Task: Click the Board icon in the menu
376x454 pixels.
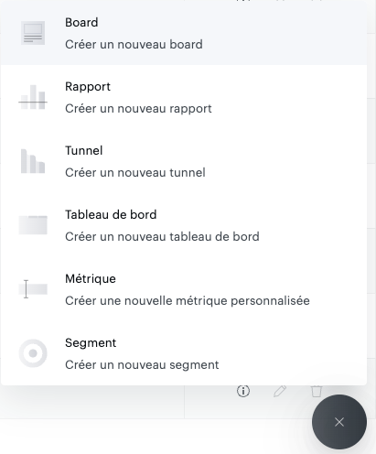Action: [33, 33]
